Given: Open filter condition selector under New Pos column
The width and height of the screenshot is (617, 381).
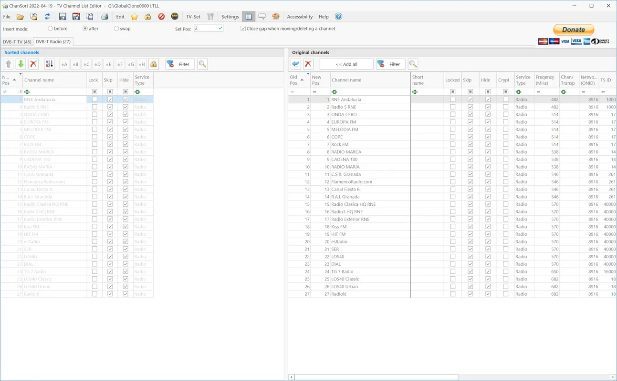Looking at the screenshot, I should (x=314, y=91).
